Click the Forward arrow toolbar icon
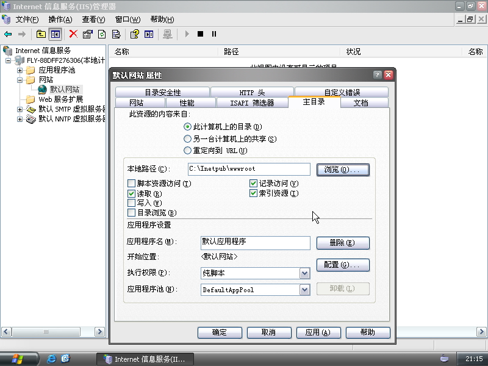Screen dimensions: 488x366 click(x=22, y=34)
